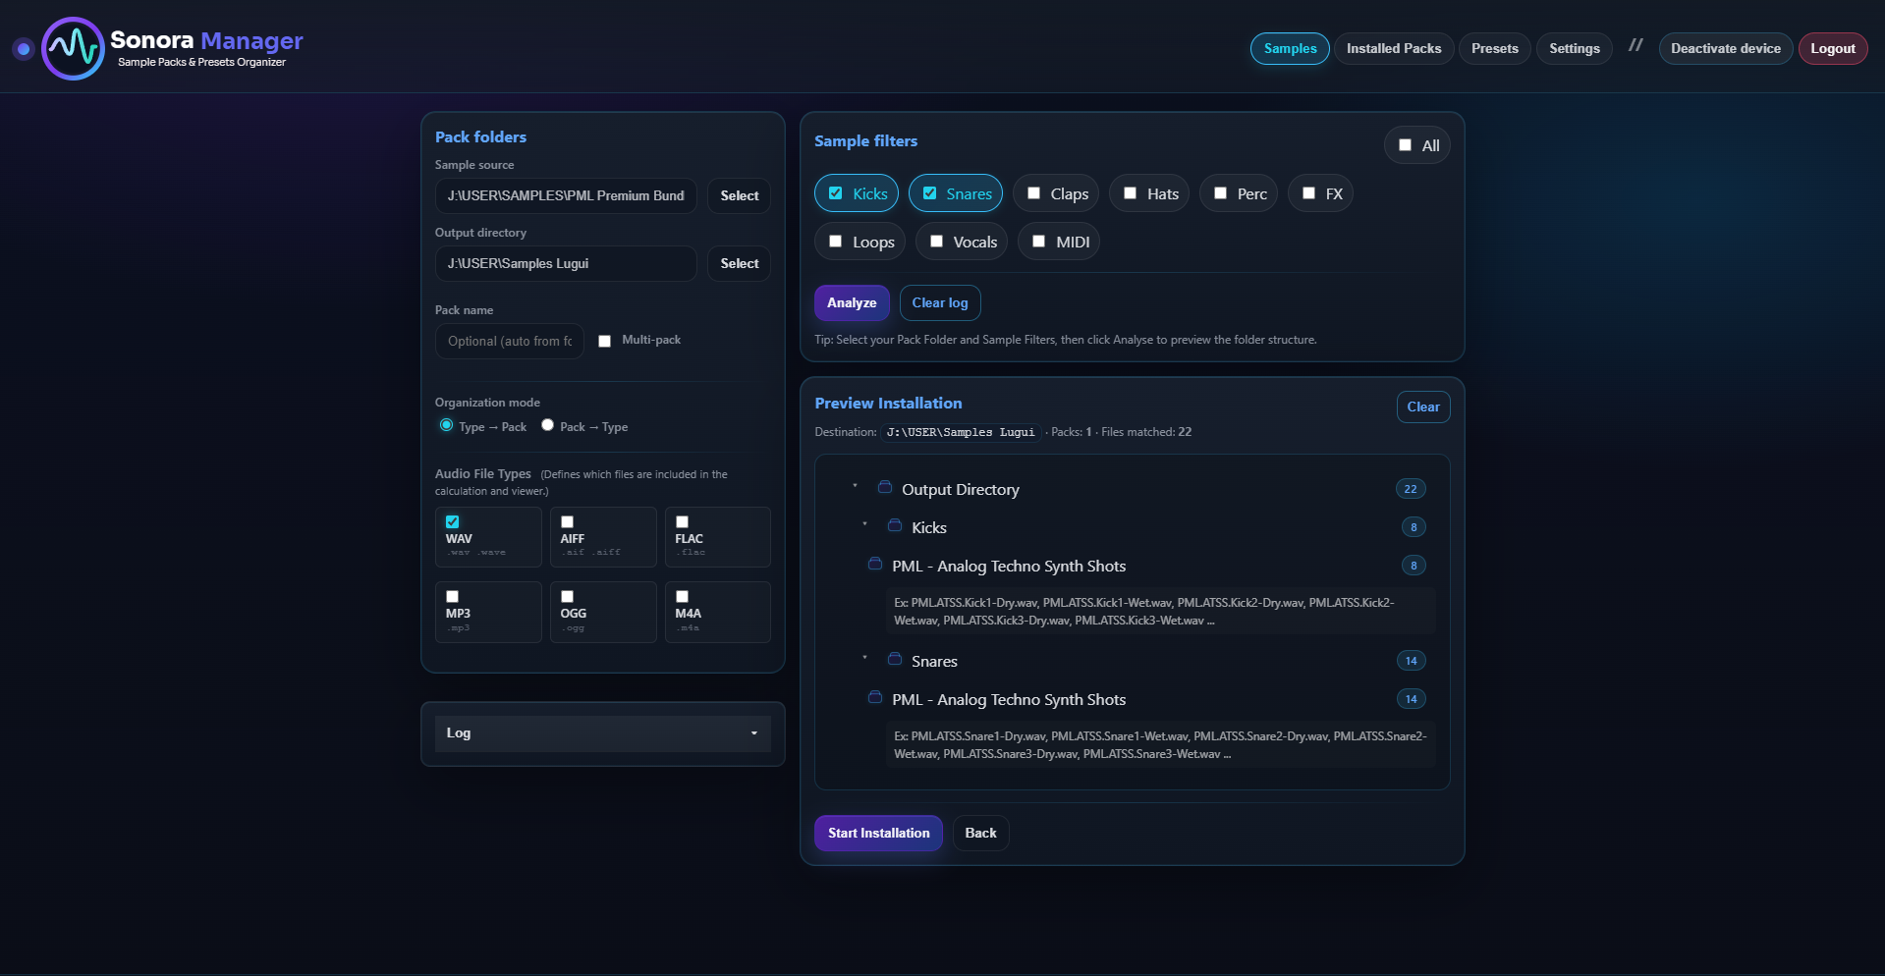Select PML pack row under Kicks
Screen dimensions: 1885x976
1145,566
